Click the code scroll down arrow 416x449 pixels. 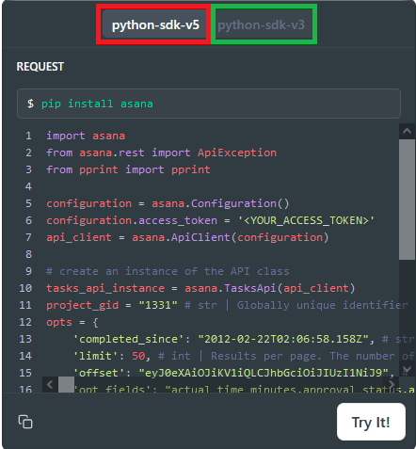tap(407, 369)
